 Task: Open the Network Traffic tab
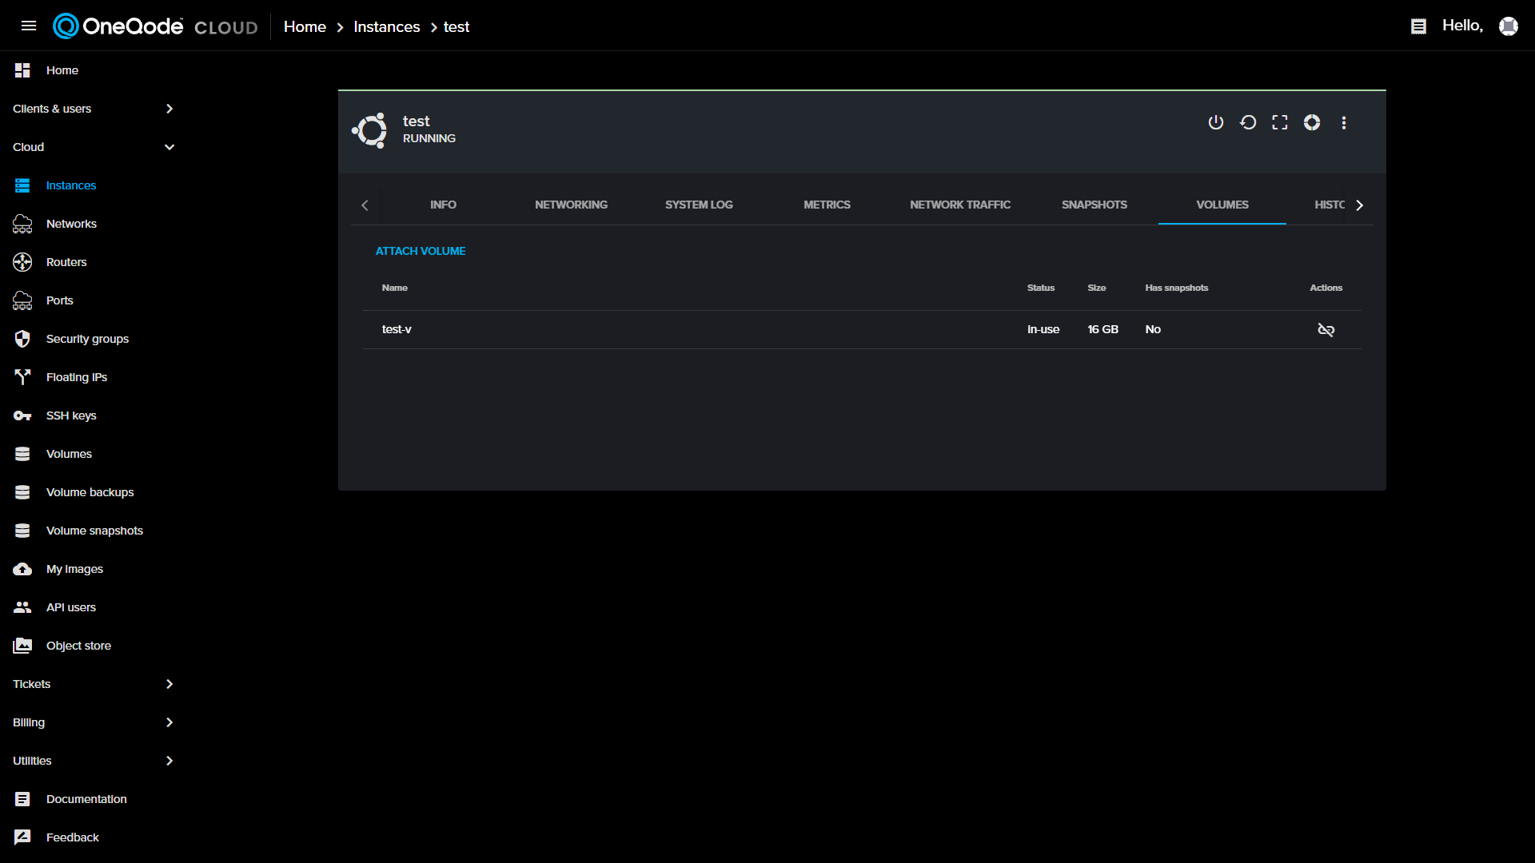coord(959,205)
